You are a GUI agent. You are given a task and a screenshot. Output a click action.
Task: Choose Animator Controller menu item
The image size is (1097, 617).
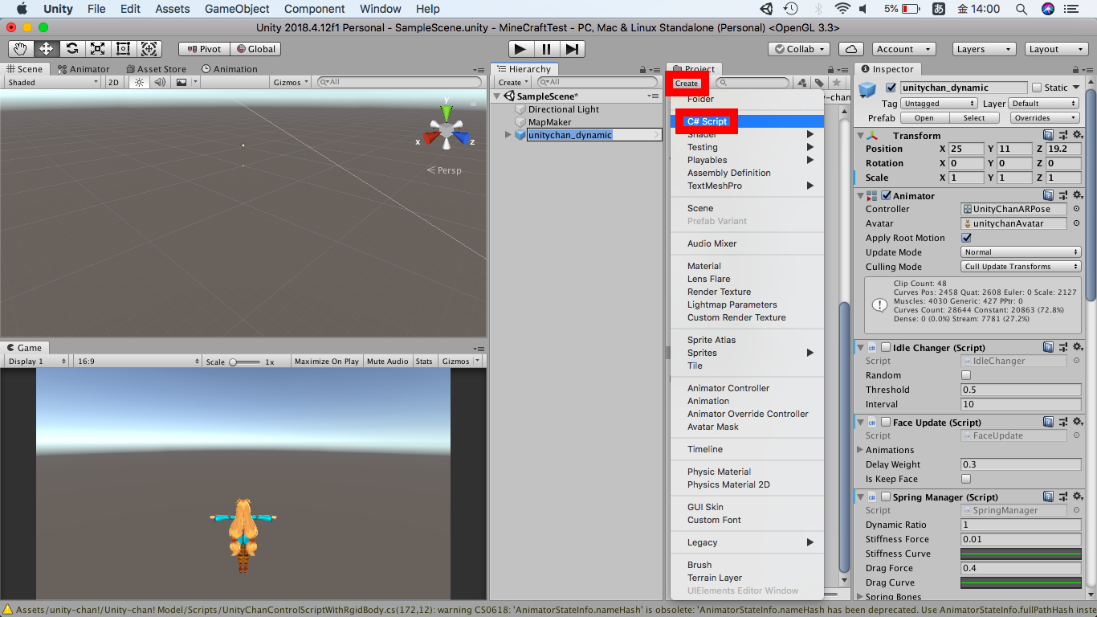click(x=747, y=388)
